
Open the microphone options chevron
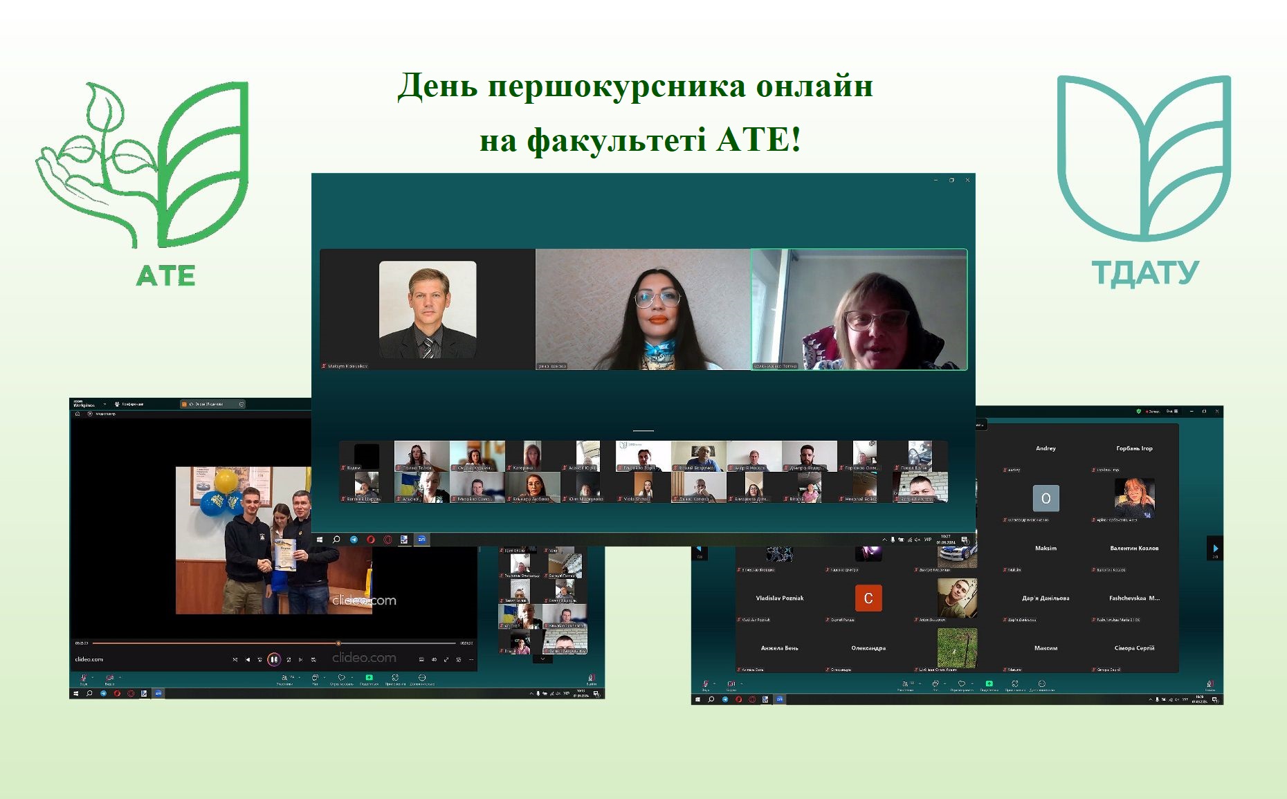click(91, 677)
